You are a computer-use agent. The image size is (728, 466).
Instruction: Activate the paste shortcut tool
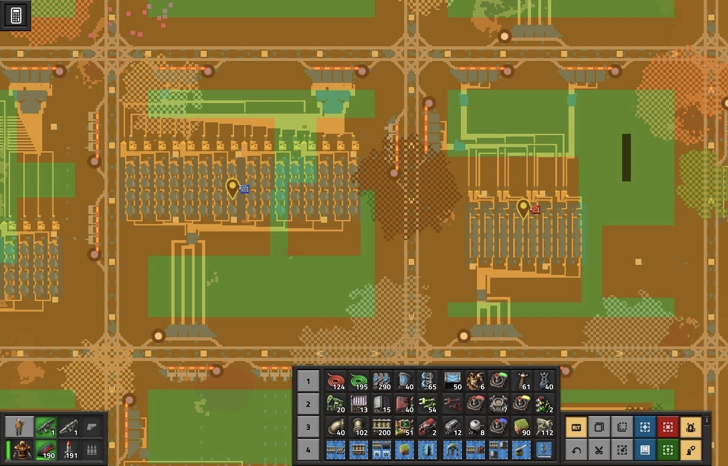[x=622, y=428]
